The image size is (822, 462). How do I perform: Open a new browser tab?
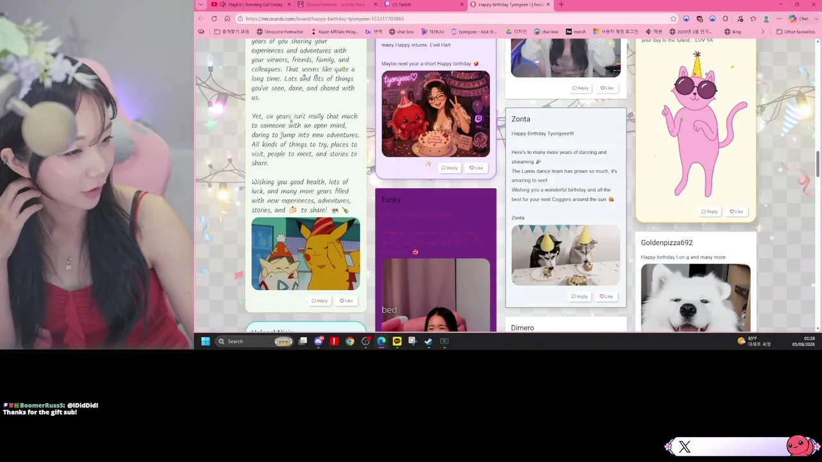coord(561,4)
